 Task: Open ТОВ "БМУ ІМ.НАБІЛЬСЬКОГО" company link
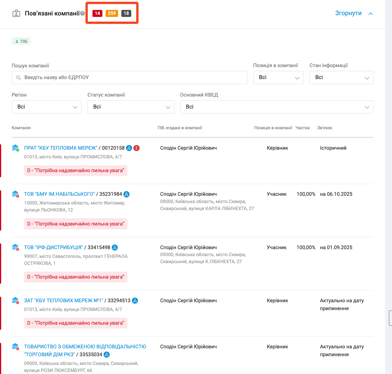60,194
